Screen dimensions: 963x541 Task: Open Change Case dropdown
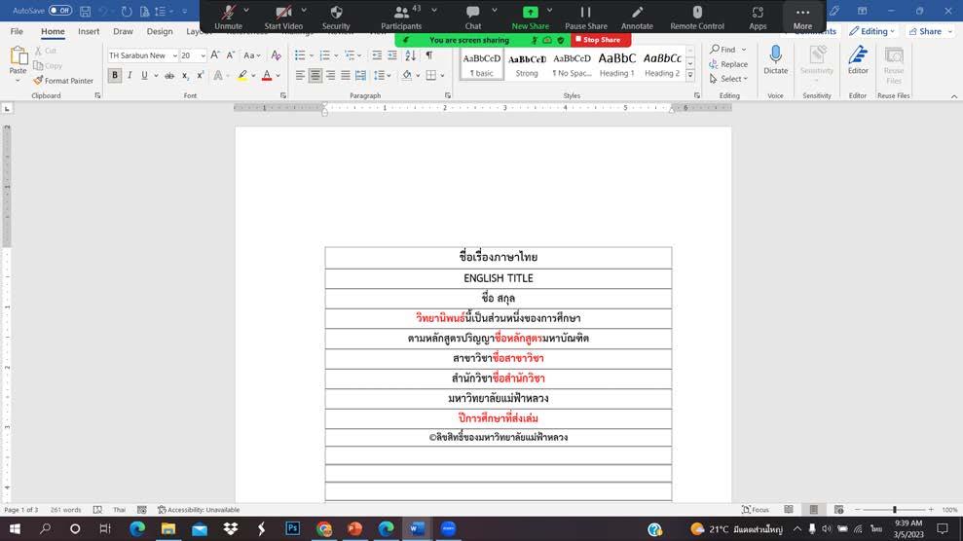252,55
